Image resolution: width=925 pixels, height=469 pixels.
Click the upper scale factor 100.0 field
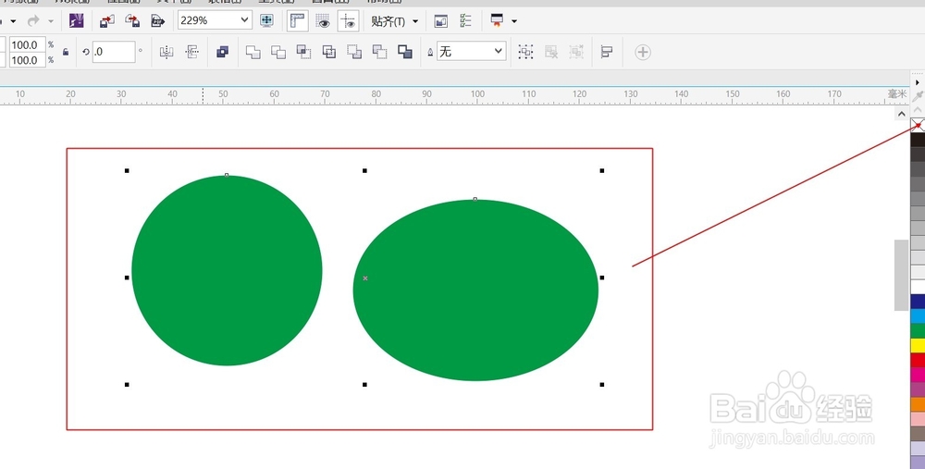coord(27,44)
